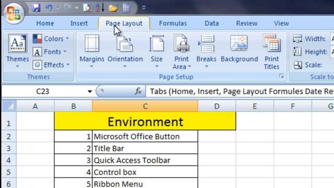Expand theme Colors dropdown

point(51,39)
